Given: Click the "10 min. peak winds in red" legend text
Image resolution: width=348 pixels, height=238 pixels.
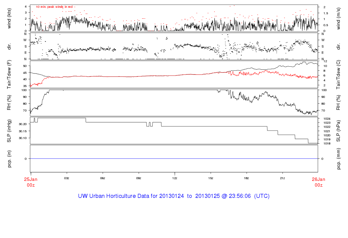Looking at the screenshot, I should pyautogui.click(x=54, y=7).
